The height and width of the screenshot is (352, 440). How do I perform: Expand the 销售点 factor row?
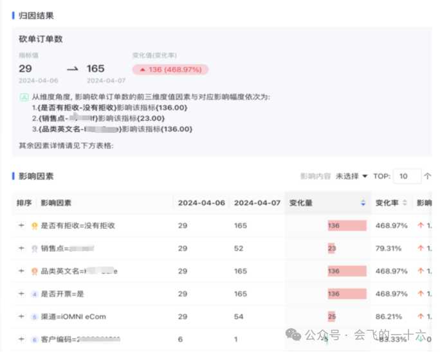coord(21,248)
